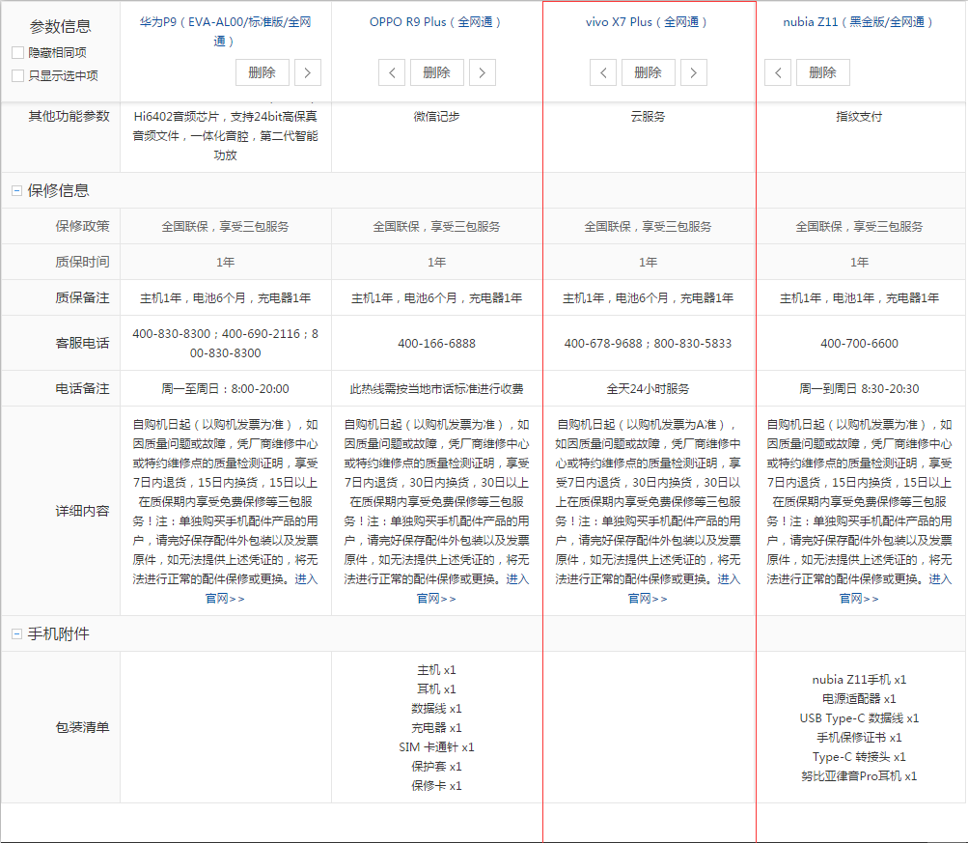
Task: Select the 质保备注 row label
Action: [x=83, y=297]
